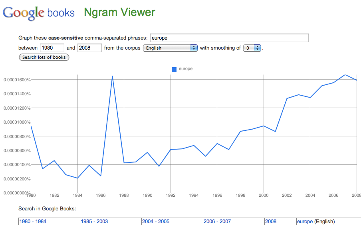Click the 1987 peak on the chart line
Screen dimensions: 361x232
[112, 76]
